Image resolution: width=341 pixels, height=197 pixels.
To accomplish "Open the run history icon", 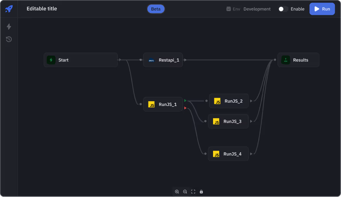I will click(x=9, y=39).
